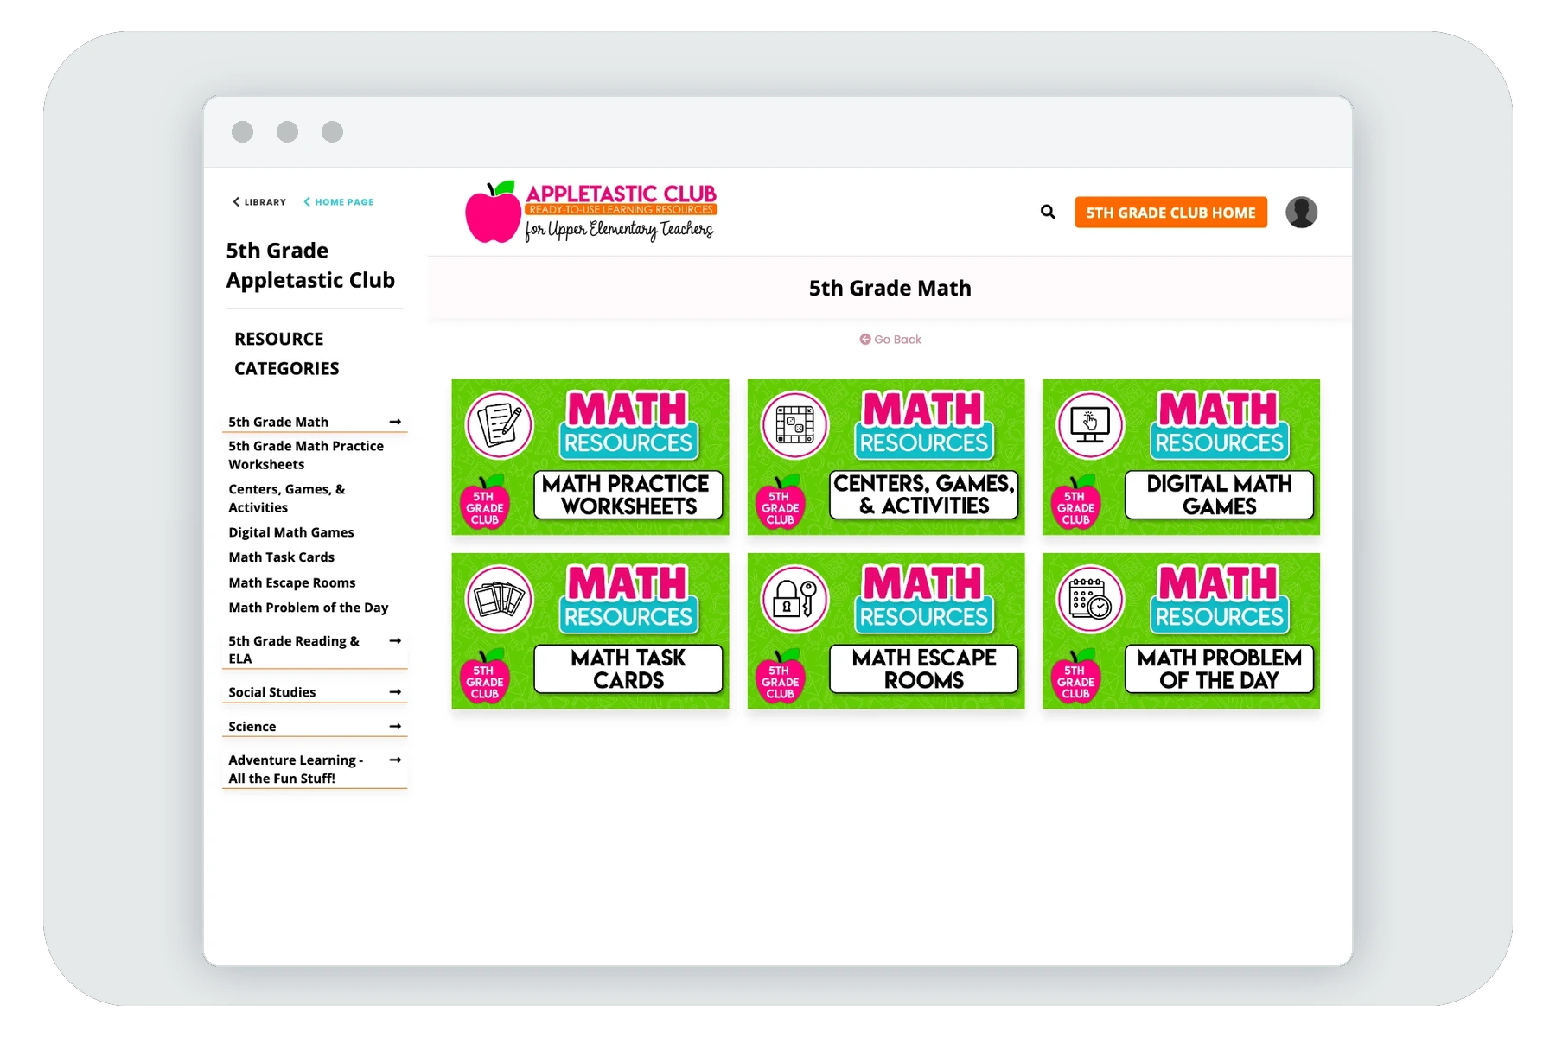This screenshot has height=1037, width=1556.
Task: Click the Go Back link
Action: (890, 340)
